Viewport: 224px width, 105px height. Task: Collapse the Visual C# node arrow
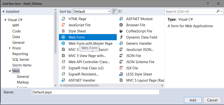[5, 20]
